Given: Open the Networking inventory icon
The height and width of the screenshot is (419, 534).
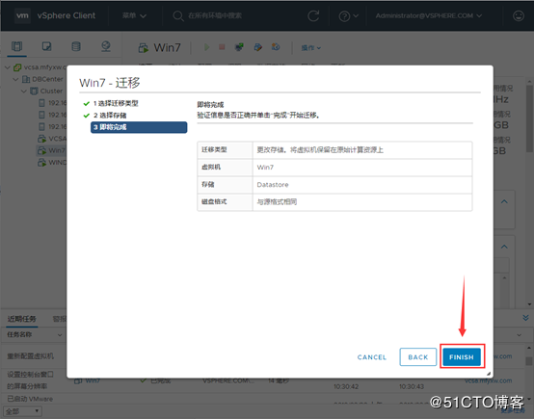Looking at the screenshot, I should click(x=106, y=46).
